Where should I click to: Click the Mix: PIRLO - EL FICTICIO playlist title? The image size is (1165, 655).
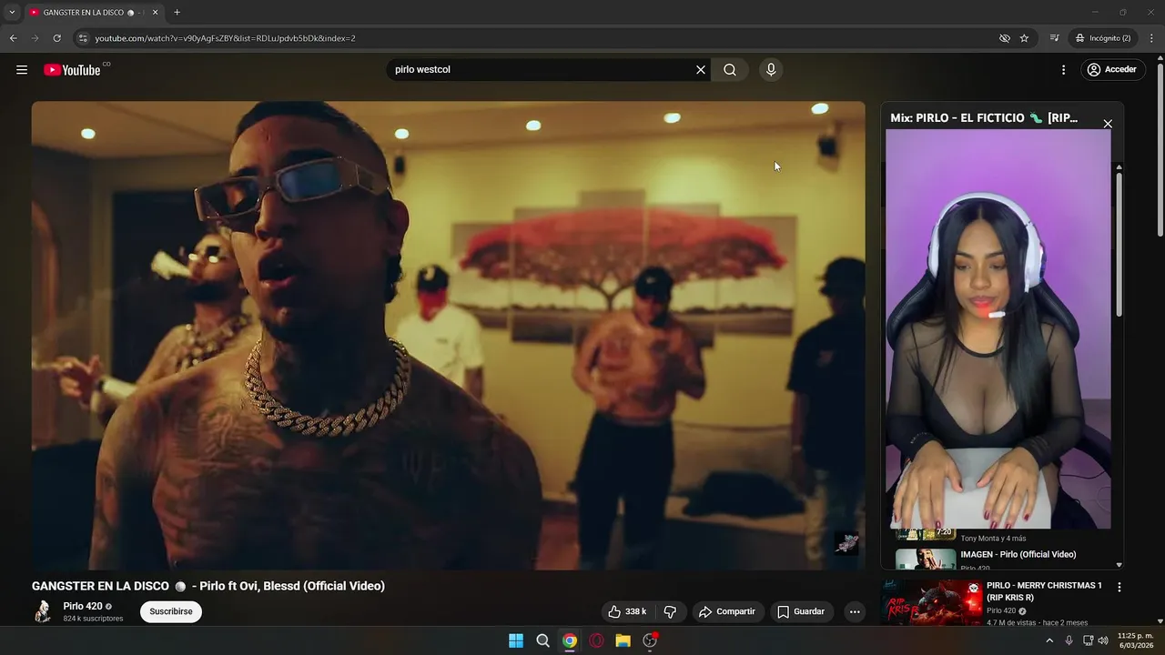(x=984, y=118)
